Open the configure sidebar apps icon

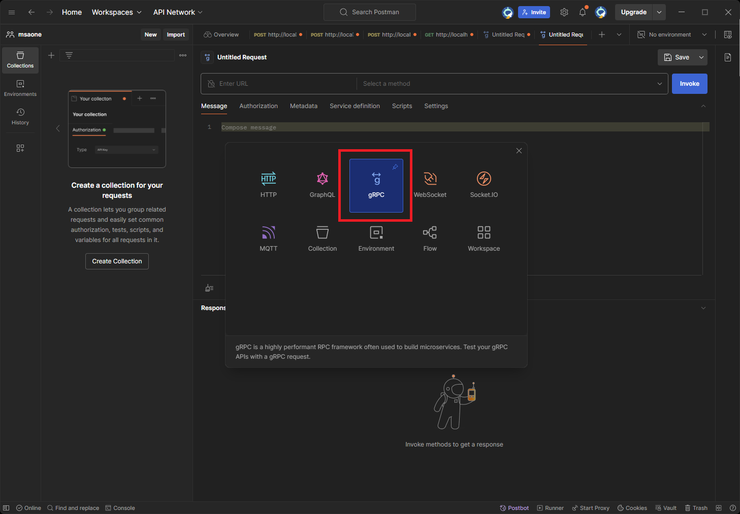[x=20, y=148]
